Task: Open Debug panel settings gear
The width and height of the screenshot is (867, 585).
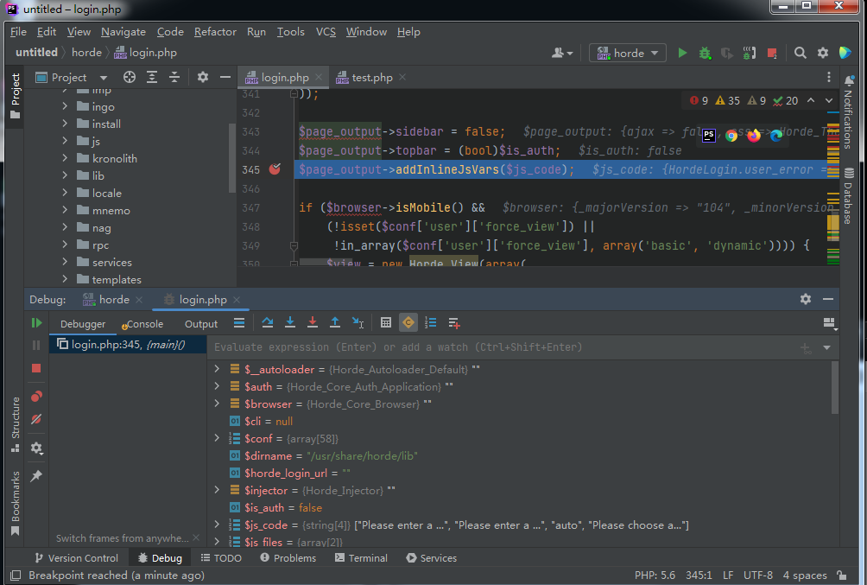Action: coord(806,299)
